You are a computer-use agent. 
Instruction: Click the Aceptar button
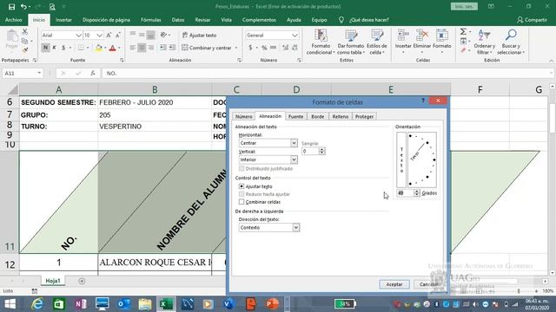(394, 284)
